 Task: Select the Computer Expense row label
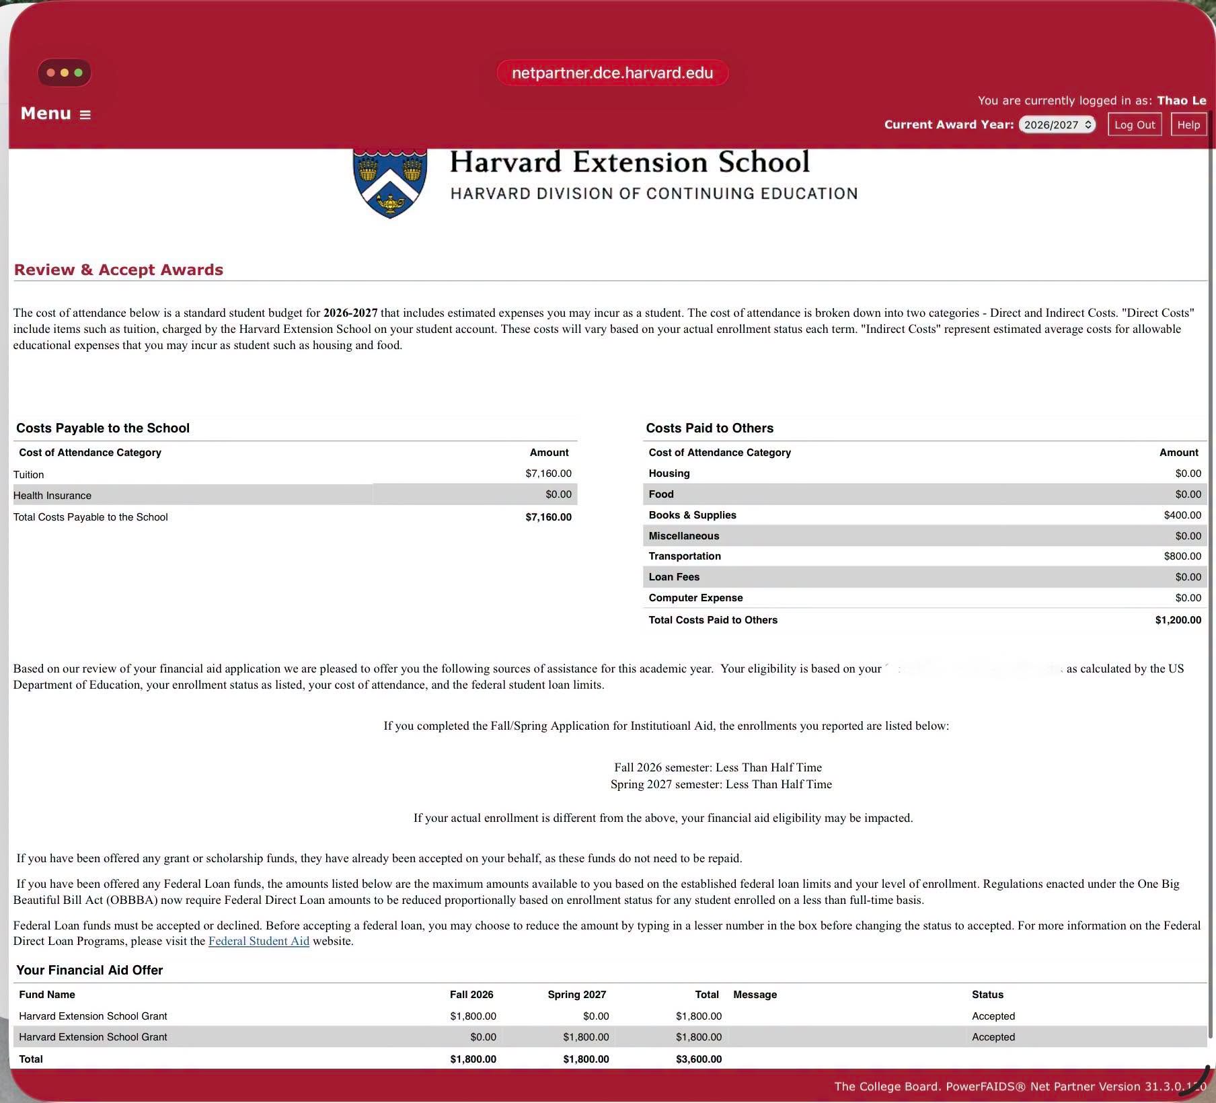click(695, 598)
